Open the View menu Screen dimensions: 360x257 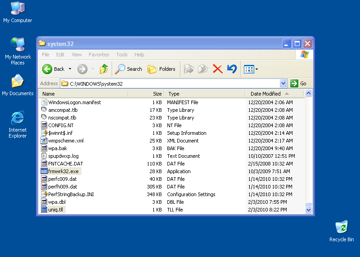tap(76, 55)
